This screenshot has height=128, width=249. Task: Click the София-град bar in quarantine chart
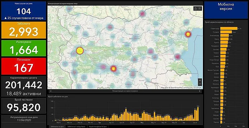[x=229, y=28]
